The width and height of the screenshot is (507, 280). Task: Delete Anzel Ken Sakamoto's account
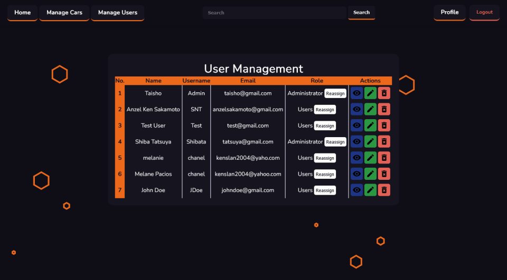pyautogui.click(x=384, y=109)
